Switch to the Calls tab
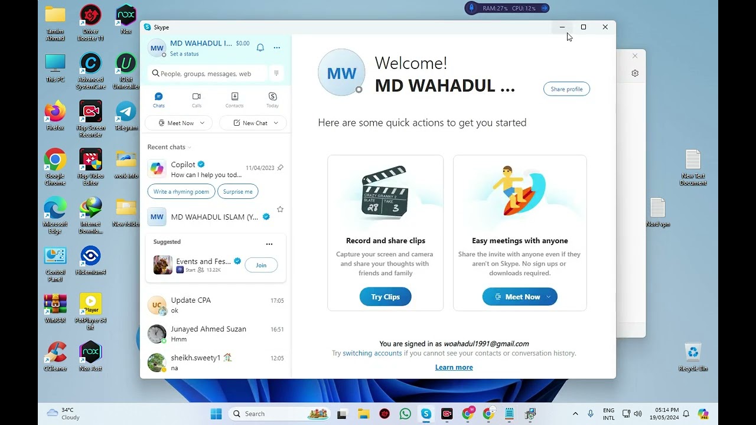756x425 pixels. coord(197,100)
